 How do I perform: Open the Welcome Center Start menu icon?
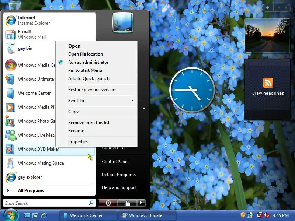click(10, 93)
